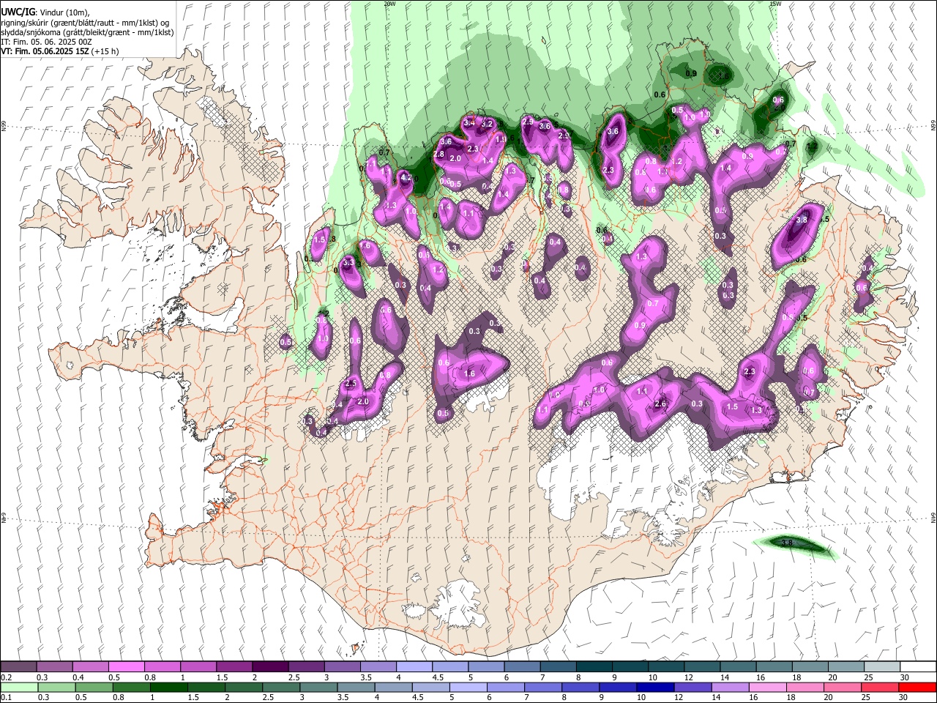The height and width of the screenshot is (703, 937).
Task: Click the '0.1' label on the lower legend scale
Action: (6, 698)
